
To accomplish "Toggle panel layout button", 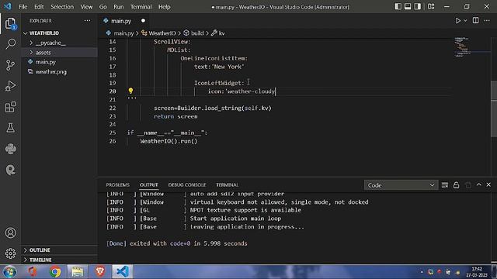I will point(408,6).
